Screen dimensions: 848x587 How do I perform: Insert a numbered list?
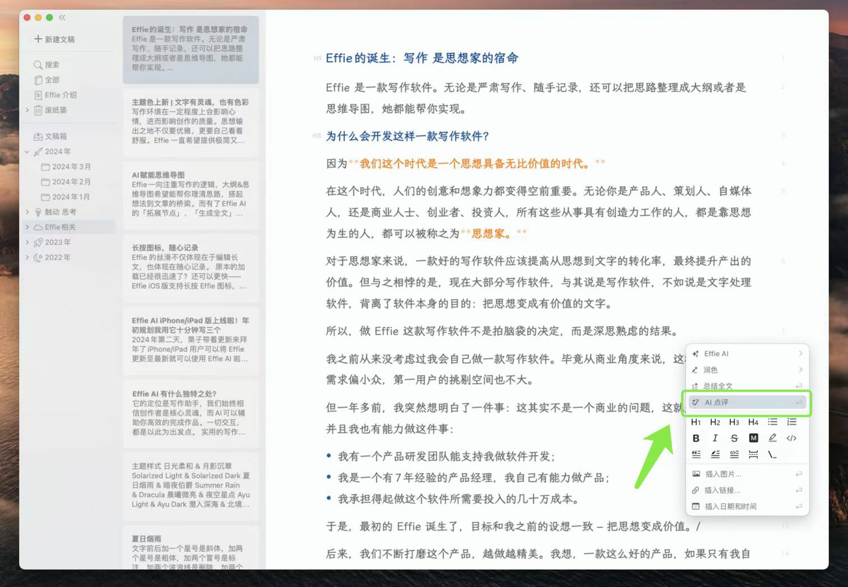click(791, 422)
